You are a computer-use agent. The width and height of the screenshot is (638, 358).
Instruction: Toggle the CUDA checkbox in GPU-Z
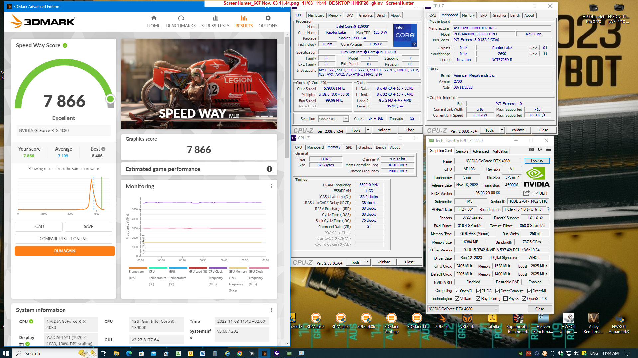(478, 291)
